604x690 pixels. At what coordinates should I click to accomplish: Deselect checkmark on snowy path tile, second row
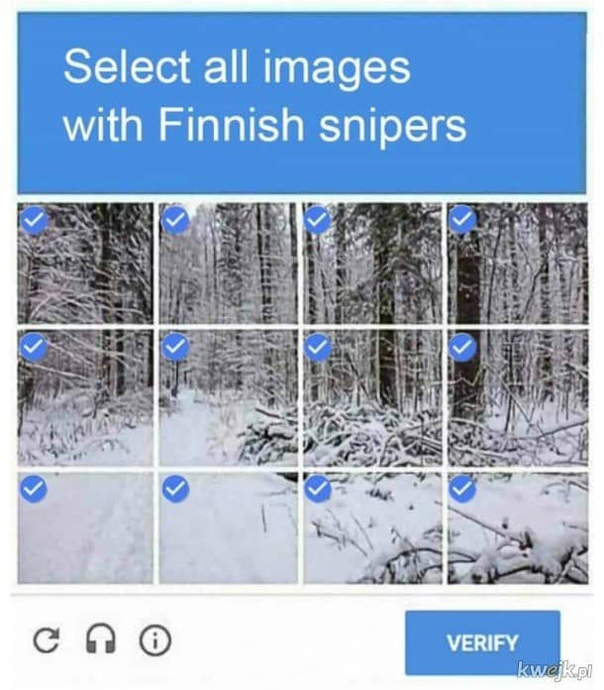(175, 347)
